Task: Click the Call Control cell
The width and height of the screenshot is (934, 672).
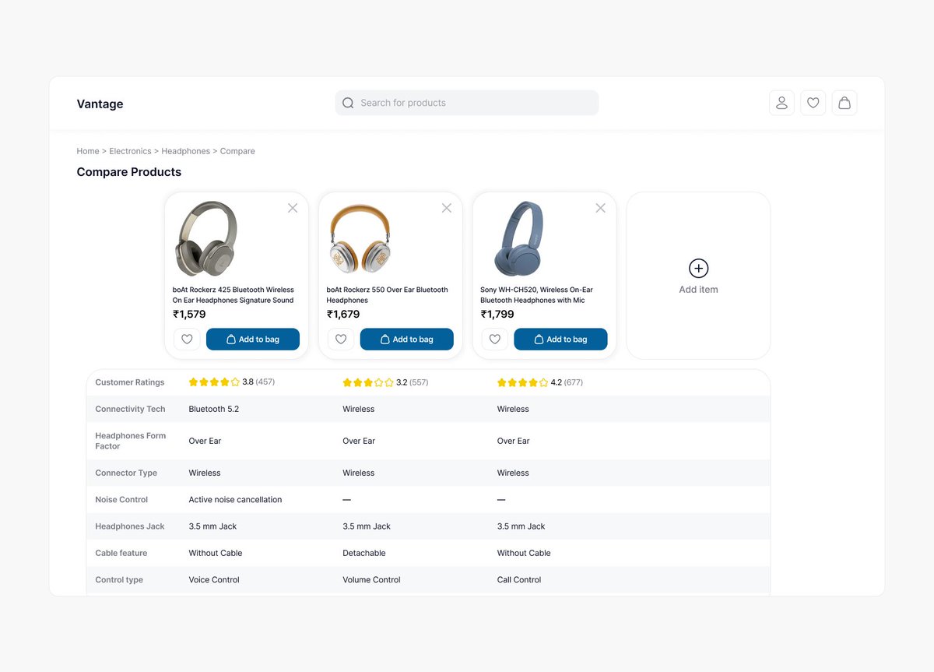Action: point(519,580)
